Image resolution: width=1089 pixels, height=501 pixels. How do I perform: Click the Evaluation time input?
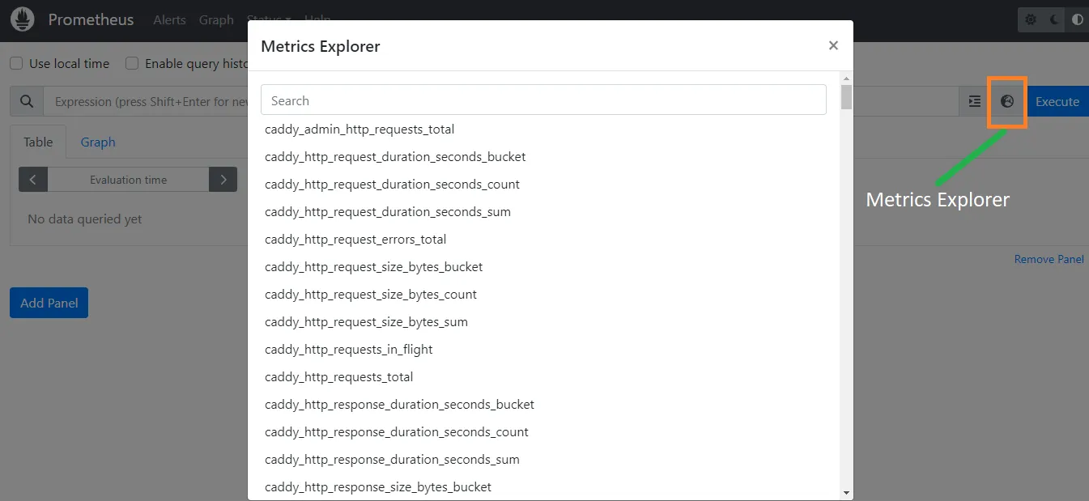[x=129, y=180]
